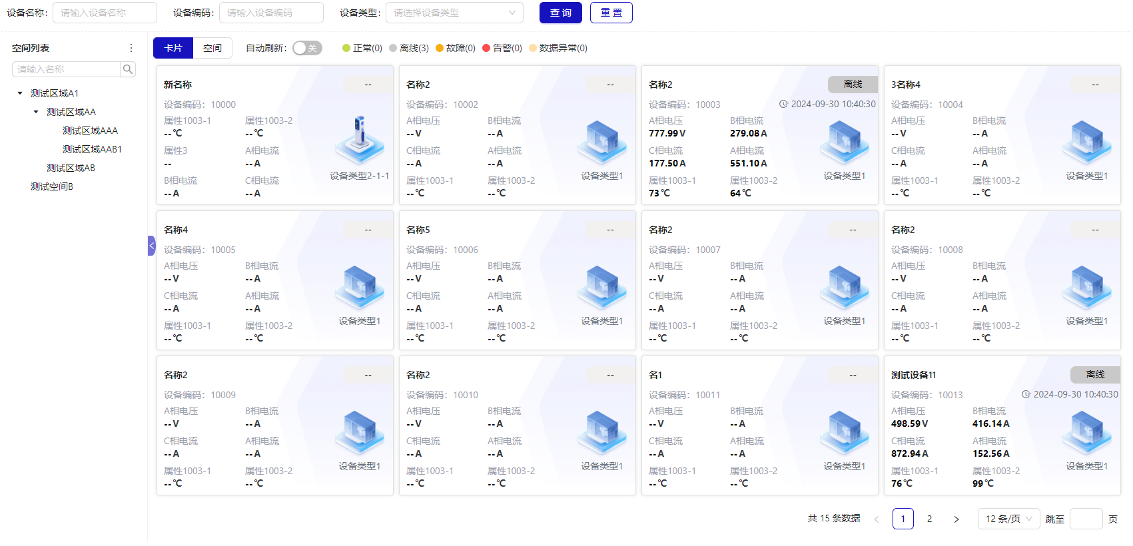Click the clock icon on the 10003 card

point(784,104)
